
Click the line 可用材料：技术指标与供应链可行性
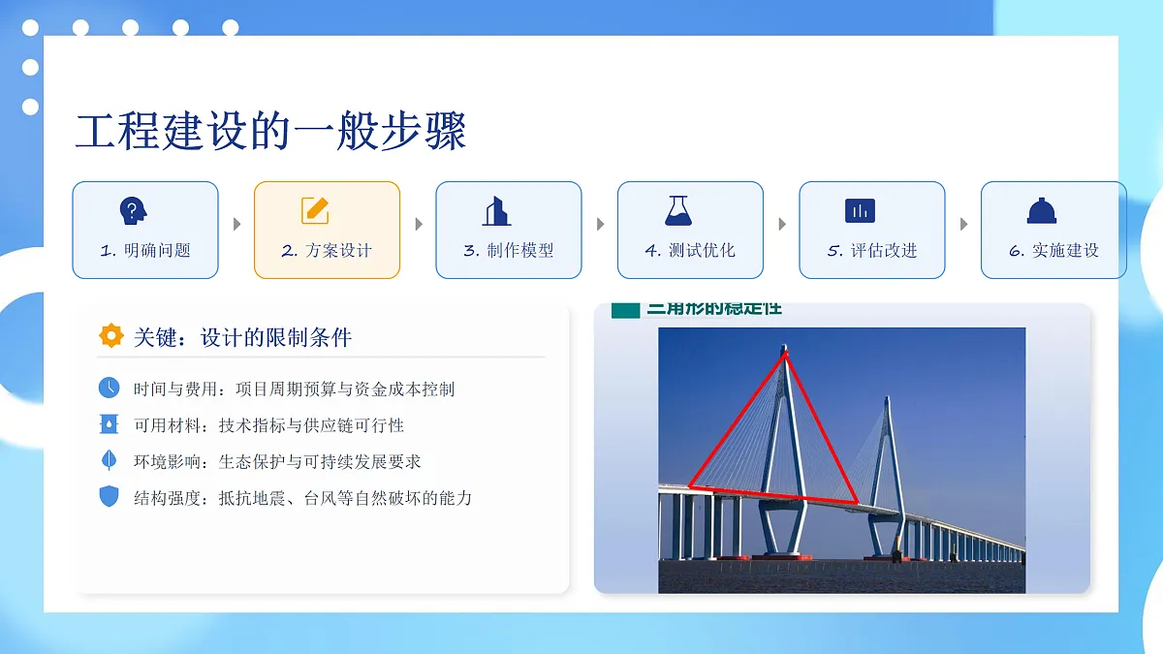268,425
